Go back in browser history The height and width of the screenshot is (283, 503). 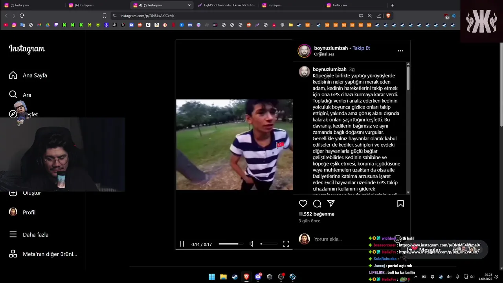click(x=6, y=16)
